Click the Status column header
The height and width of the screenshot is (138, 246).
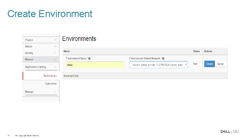point(196,51)
